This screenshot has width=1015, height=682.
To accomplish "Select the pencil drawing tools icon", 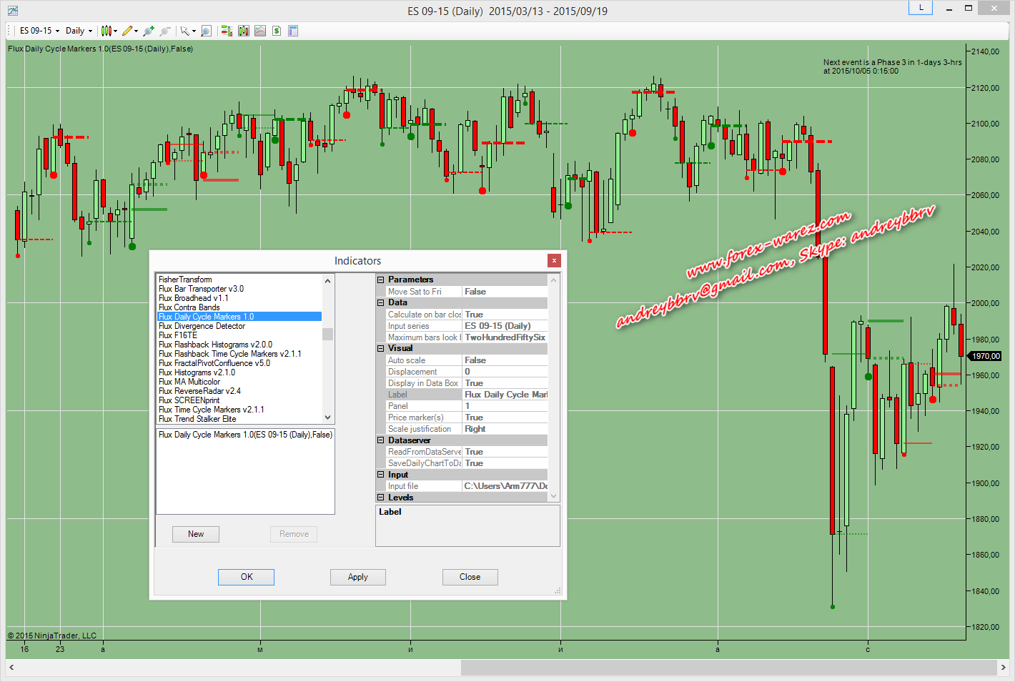I will pyautogui.click(x=127, y=31).
